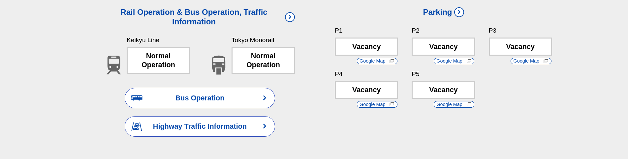Click the Keikyu Line train icon

pyautogui.click(x=114, y=65)
